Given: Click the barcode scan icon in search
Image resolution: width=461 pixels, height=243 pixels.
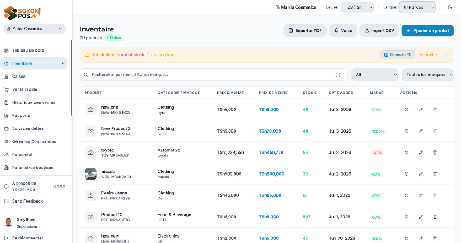Looking at the screenshot, I should tap(338, 75).
